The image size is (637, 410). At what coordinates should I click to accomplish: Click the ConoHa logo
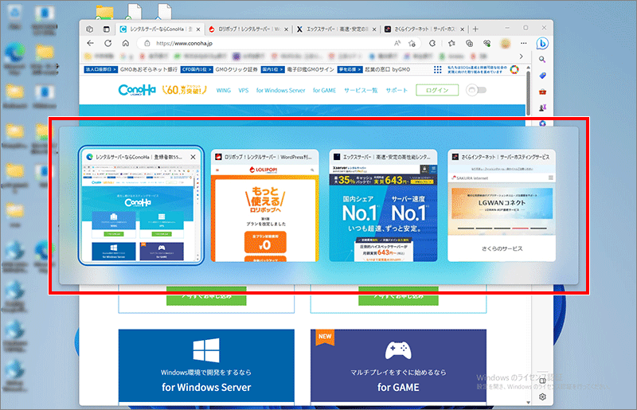pyautogui.click(x=137, y=90)
